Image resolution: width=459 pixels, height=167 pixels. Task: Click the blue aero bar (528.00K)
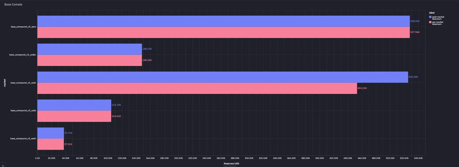click(223, 21)
